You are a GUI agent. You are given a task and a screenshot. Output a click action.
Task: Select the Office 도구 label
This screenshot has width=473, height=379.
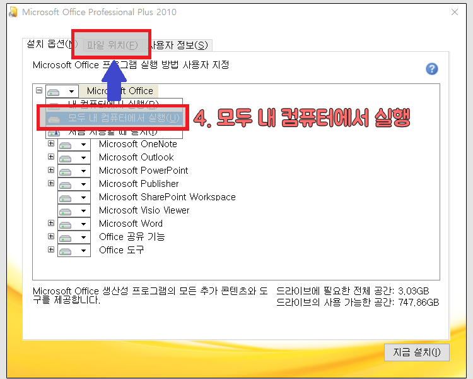[x=121, y=250]
